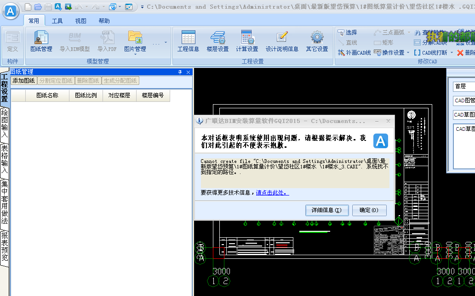Click the undo arrow in quick toolbar

[x=79, y=6]
